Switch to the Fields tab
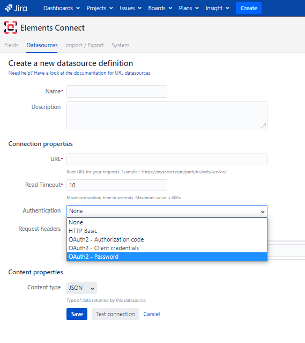Image resolution: width=305 pixels, height=343 pixels. tap(11, 45)
